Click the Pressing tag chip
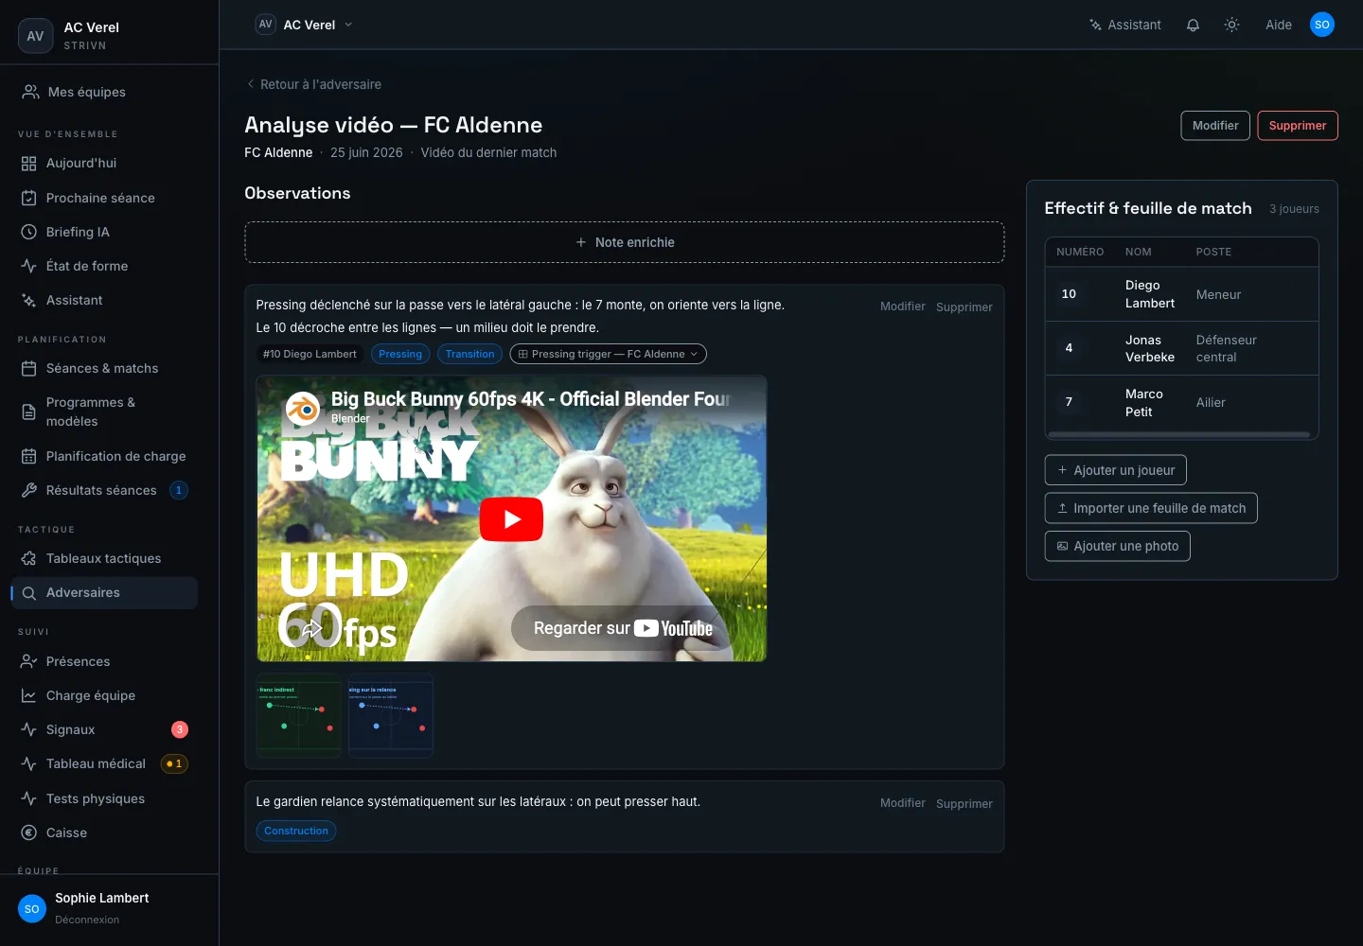 click(x=400, y=354)
